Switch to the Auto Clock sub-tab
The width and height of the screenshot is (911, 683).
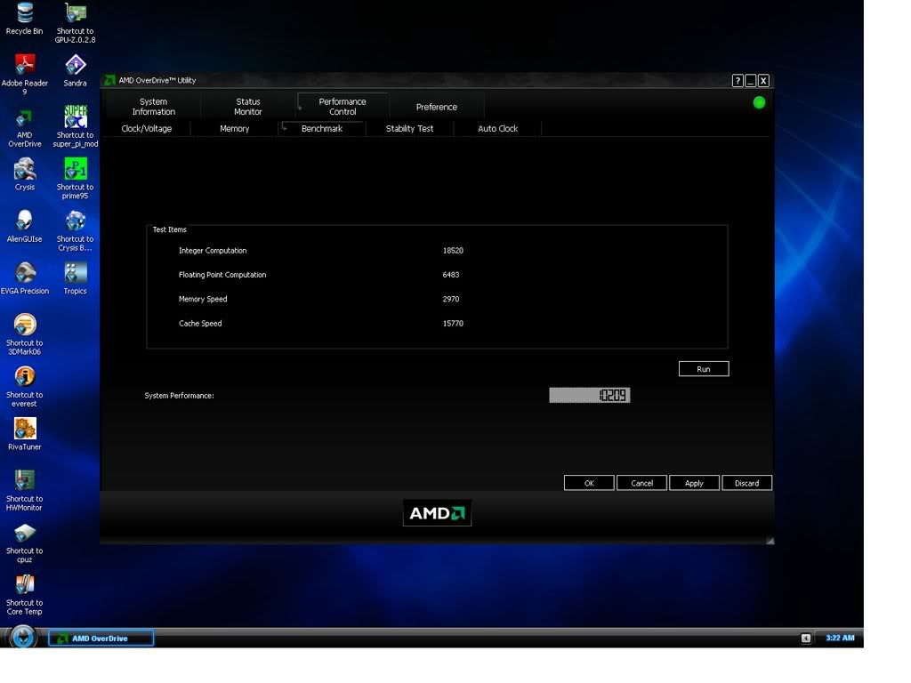pos(498,128)
